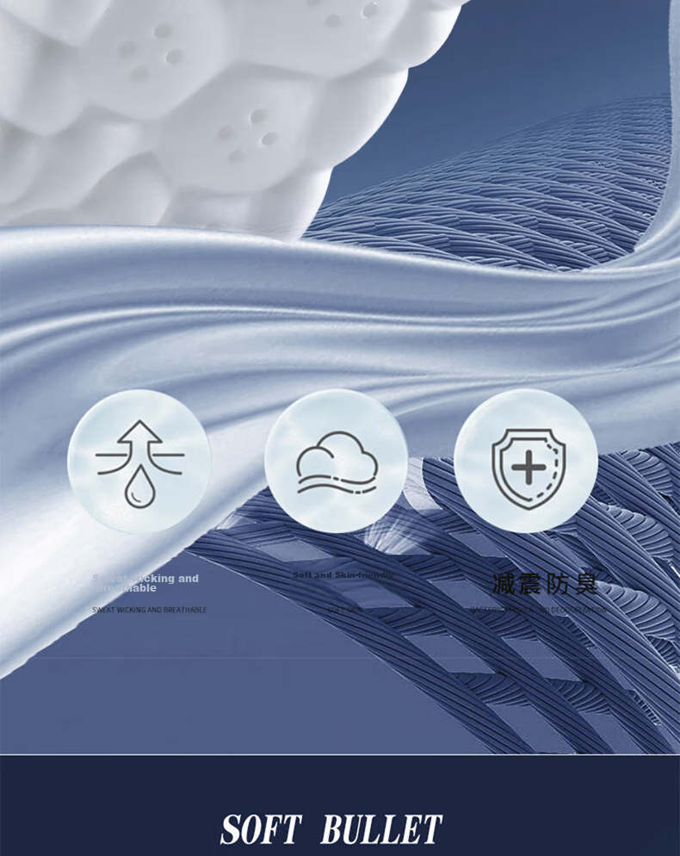Click the Chinese text "减震防臭"

[x=544, y=584]
